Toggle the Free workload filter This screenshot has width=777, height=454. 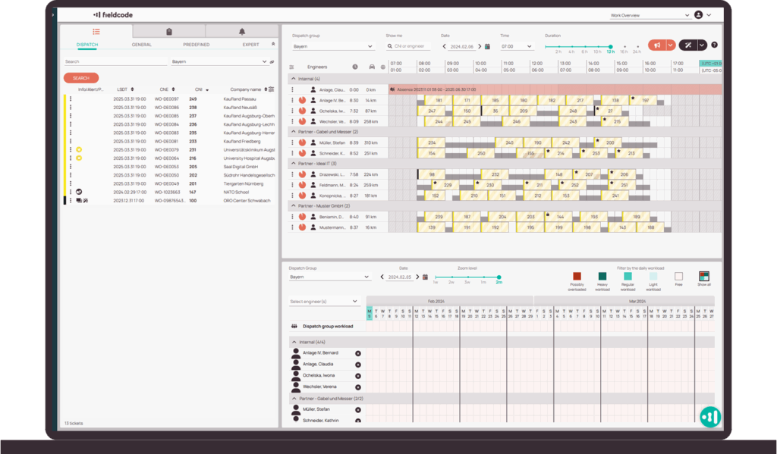coord(678,277)
